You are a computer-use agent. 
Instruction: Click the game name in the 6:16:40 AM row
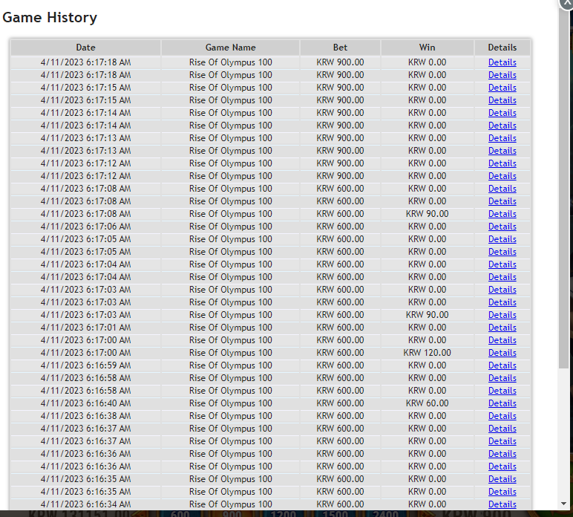[230, 403]
